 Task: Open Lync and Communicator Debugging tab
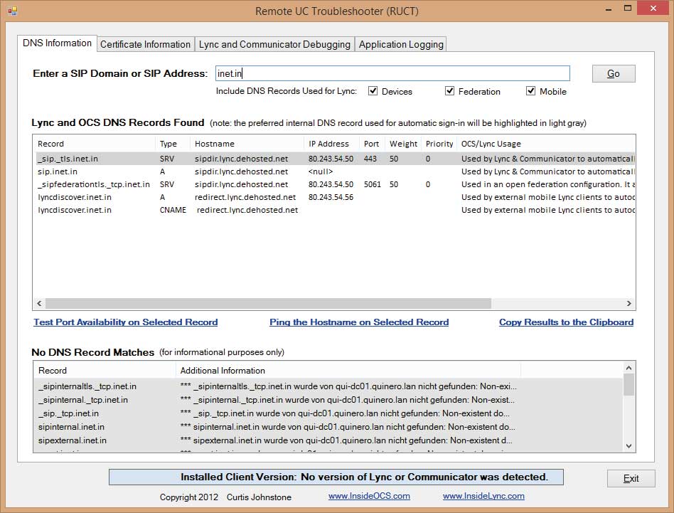click(x=274, y=44)
